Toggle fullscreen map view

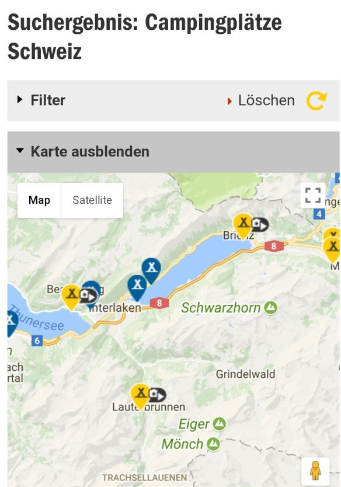[x=313, y=196]
